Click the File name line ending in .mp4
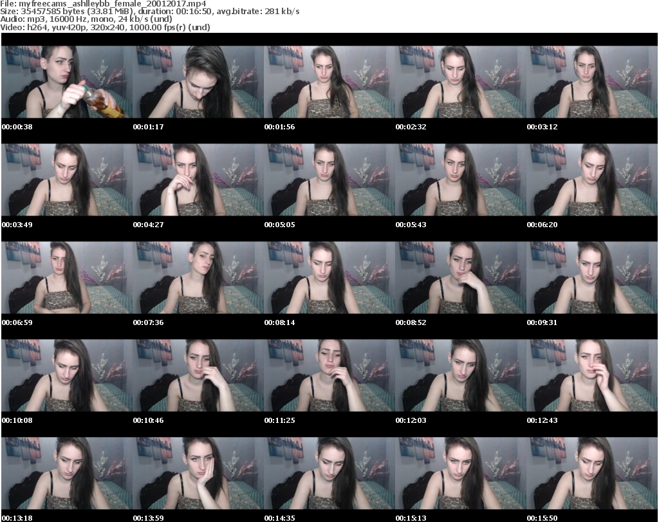The image size is (659, 522). [104, 4]
